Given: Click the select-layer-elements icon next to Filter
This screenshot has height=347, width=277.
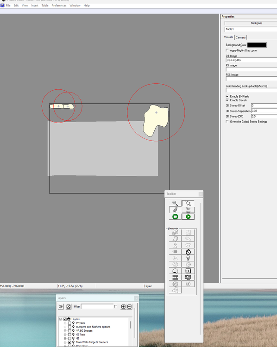Looking at the screenshot, I should pyautogui.click(x=69, y=306).
